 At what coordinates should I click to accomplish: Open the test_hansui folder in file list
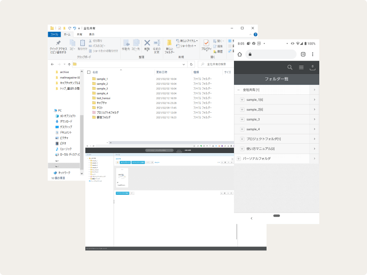pyautogui.click(x=103, y=98)
